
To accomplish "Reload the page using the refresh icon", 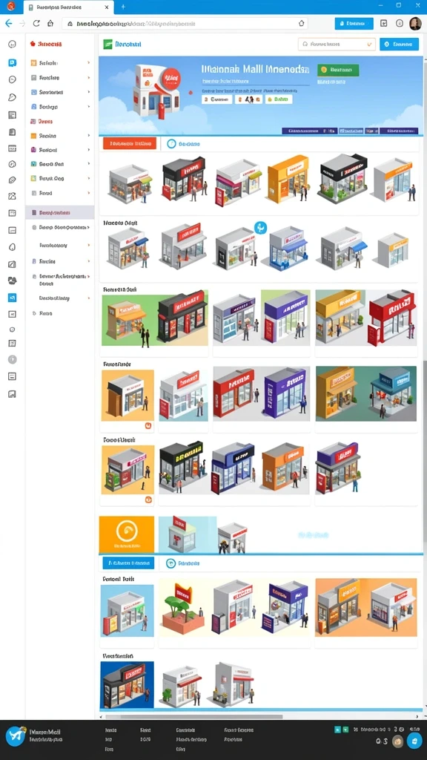I will tap(36, 23).
